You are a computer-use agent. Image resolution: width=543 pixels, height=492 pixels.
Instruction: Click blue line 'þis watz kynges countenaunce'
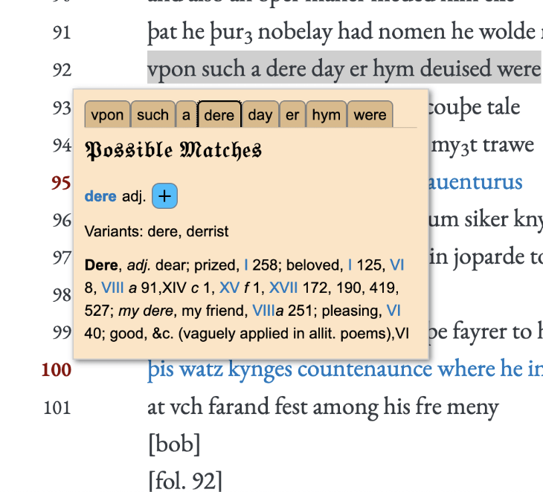342,369
